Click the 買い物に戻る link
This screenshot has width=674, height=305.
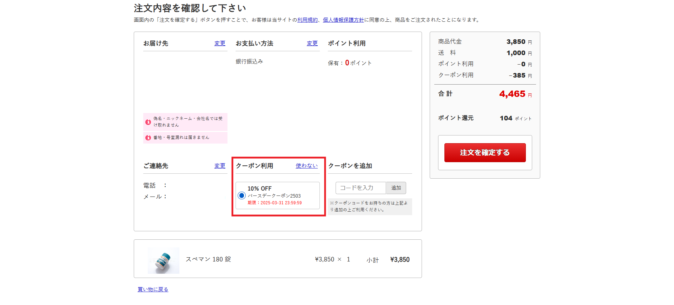tap(153, 289)
